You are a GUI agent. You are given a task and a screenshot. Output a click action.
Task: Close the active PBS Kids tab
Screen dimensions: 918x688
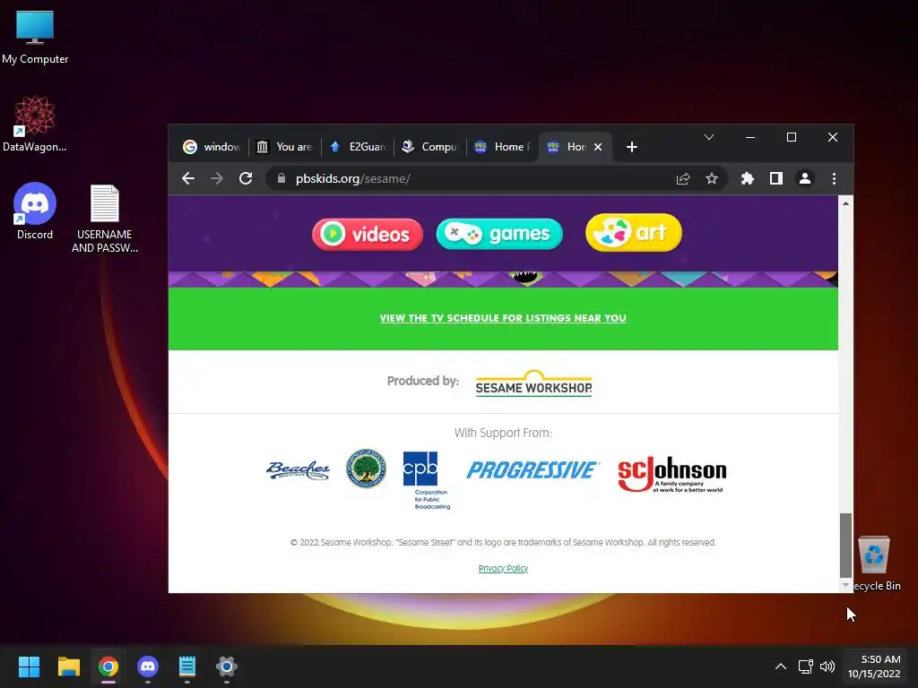[x=598, y=147]
